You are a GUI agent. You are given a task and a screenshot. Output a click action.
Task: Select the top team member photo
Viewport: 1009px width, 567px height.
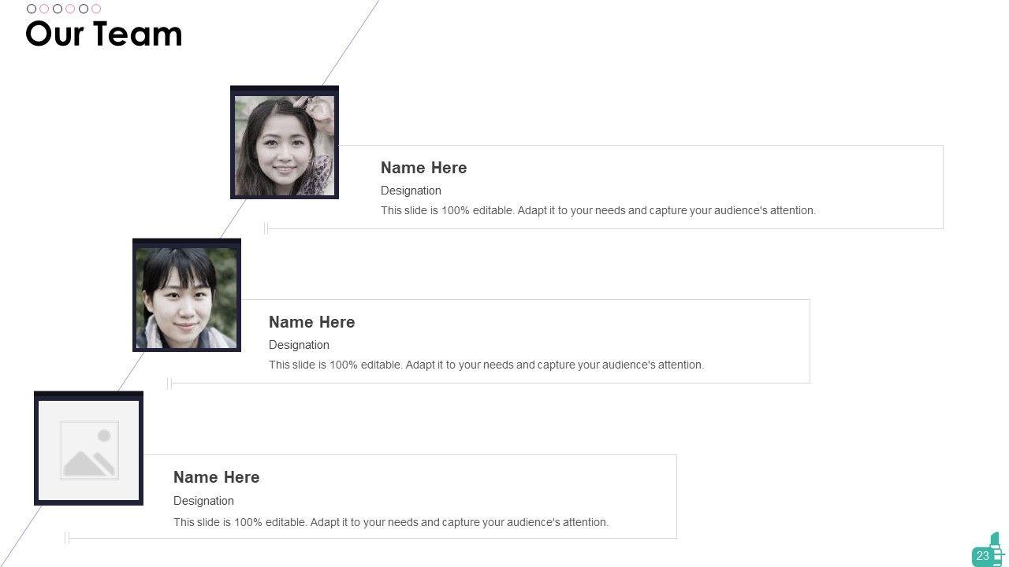285,145
